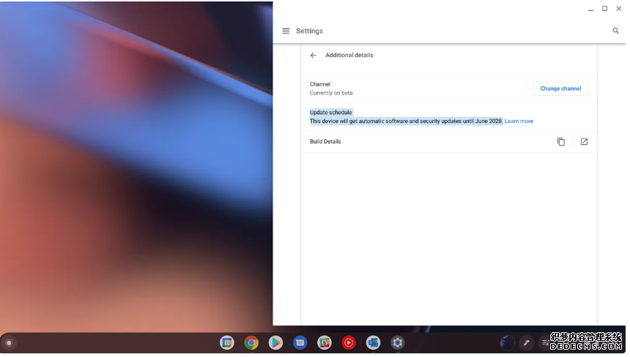630x357 pixels.
Task: Click the 'Build Details' row label
Action: pos(325,142)
